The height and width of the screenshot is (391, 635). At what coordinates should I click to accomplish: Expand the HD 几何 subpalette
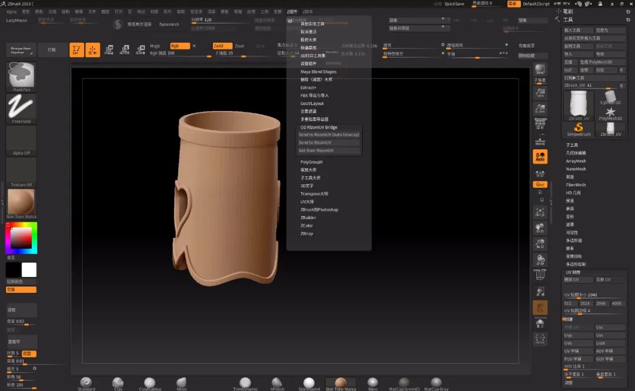coord(573,193)
